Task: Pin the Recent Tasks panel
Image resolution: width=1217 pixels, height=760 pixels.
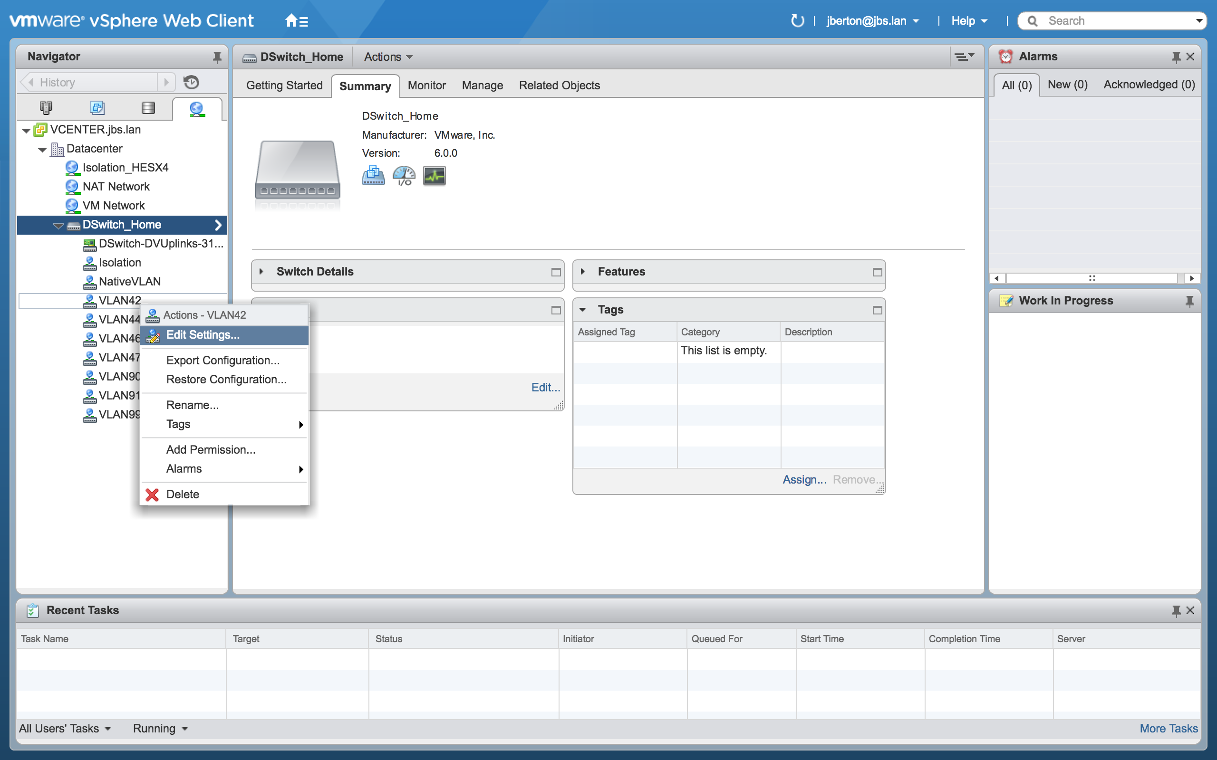Action: click(x=1176, y=611)
